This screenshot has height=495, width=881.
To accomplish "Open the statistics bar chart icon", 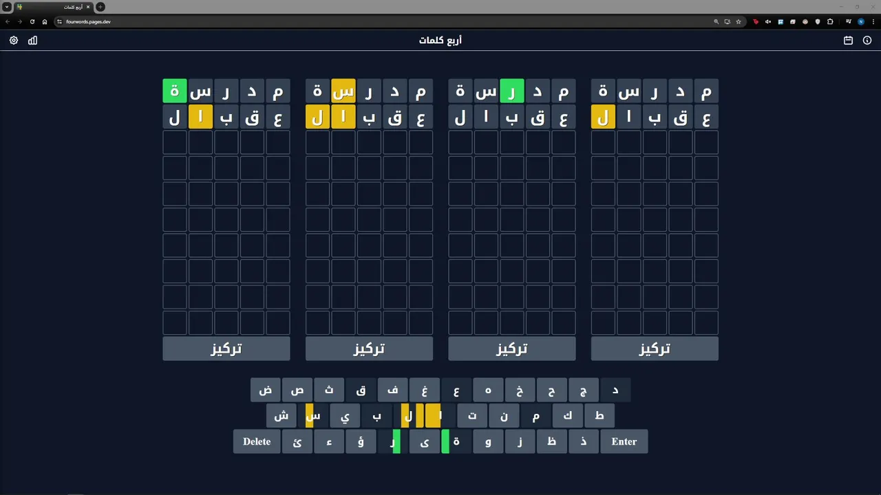I will coord(32,41).
